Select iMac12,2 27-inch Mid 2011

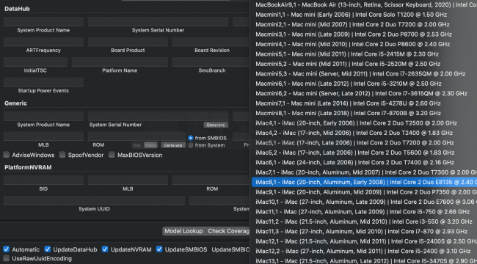[x=363, y=252]
